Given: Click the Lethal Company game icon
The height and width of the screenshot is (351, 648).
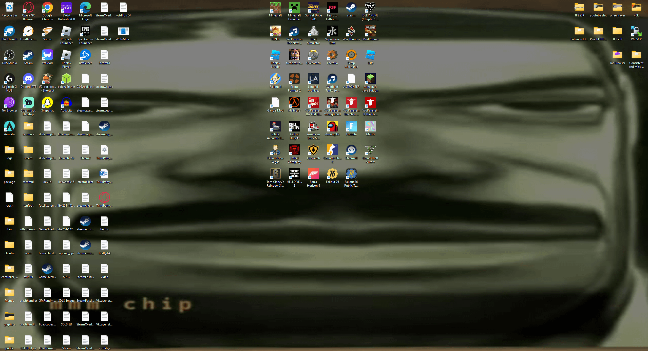Looking at the screenshot, I should coord(294,150).
